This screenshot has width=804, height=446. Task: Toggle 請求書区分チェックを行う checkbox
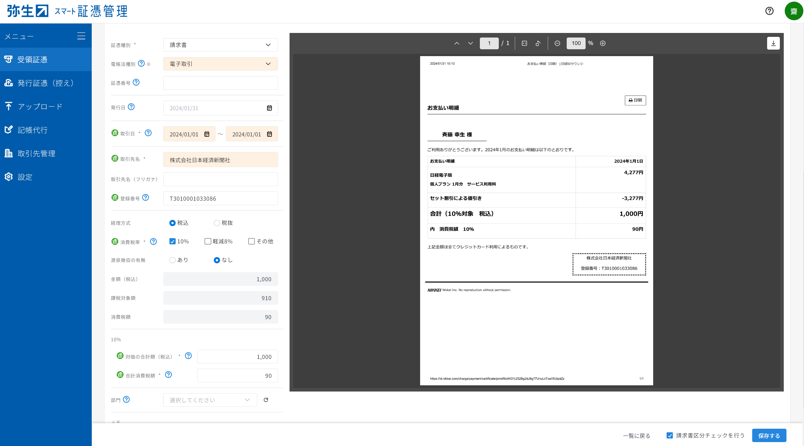670,436
